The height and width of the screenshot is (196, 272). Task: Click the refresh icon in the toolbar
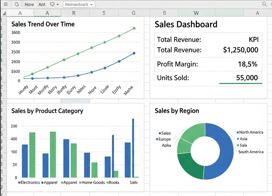[17, 4]
